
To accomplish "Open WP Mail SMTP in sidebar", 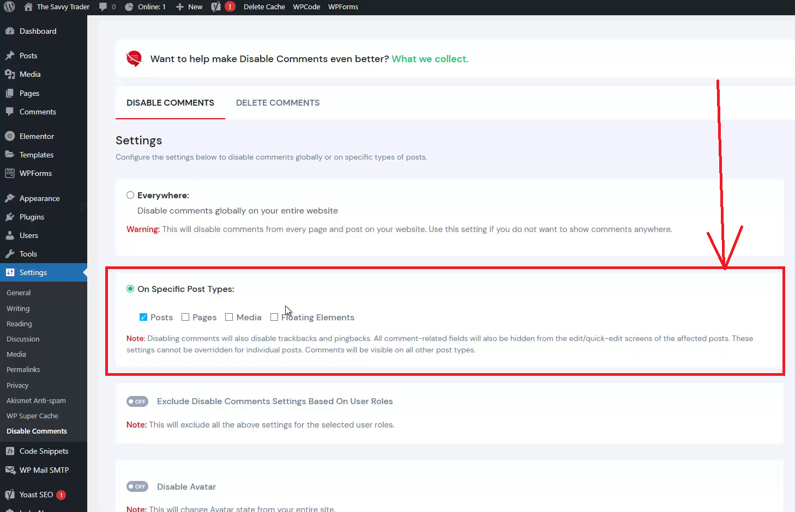I will (44, 470).
